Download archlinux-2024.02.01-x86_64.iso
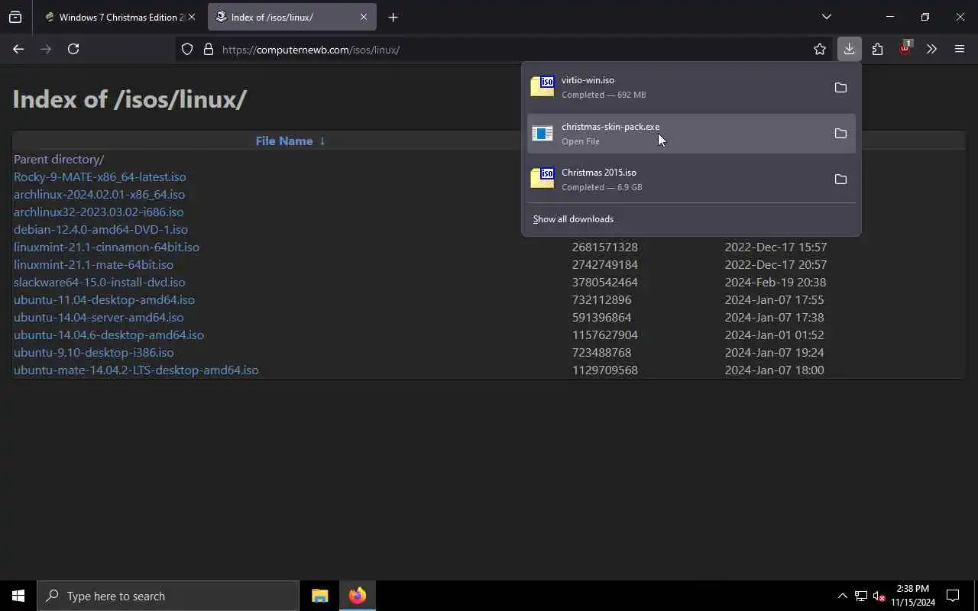 click(99, 194)
